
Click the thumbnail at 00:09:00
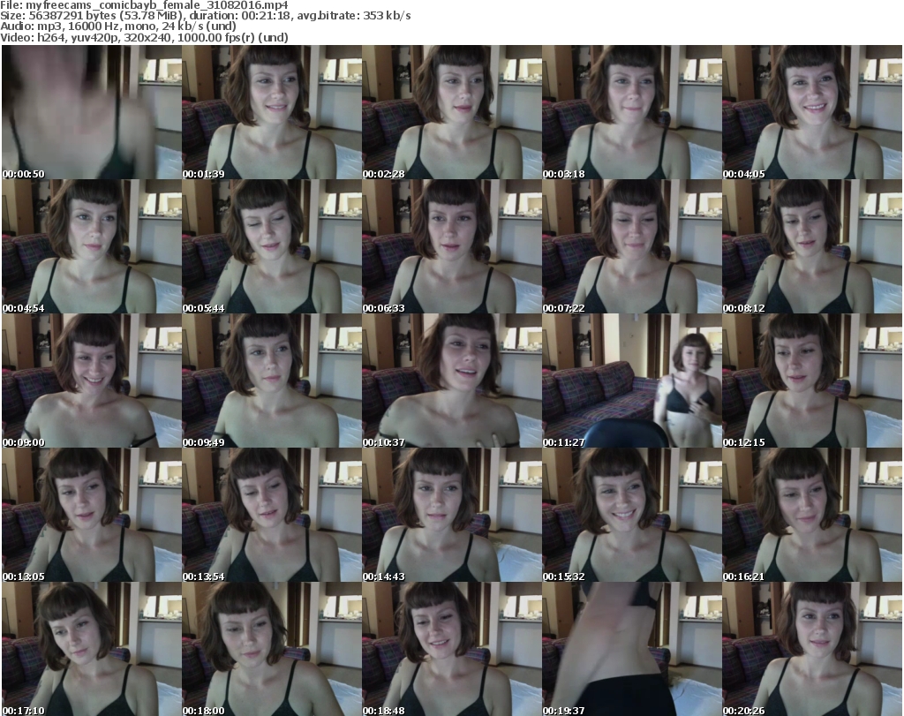pyautogui.click(x=92, y=381)
